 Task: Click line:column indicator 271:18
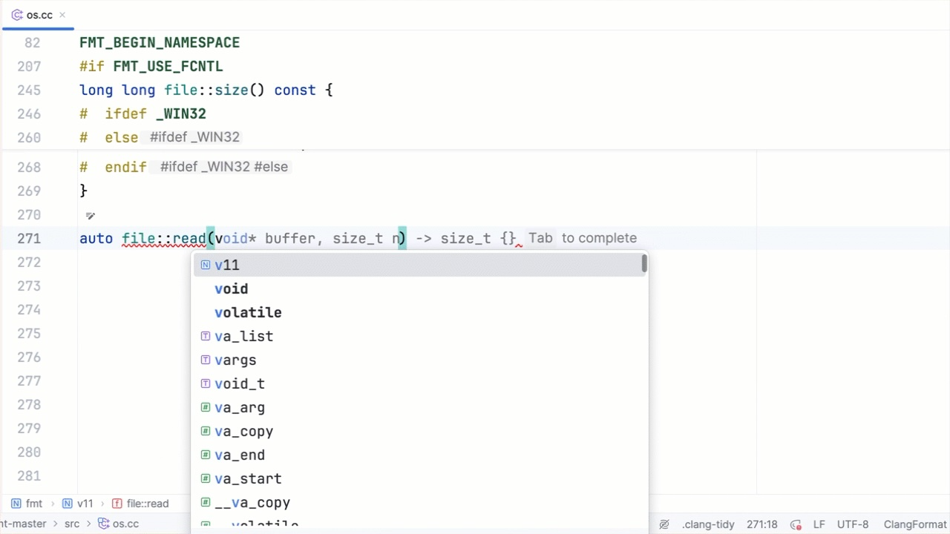tap(762, 524)
